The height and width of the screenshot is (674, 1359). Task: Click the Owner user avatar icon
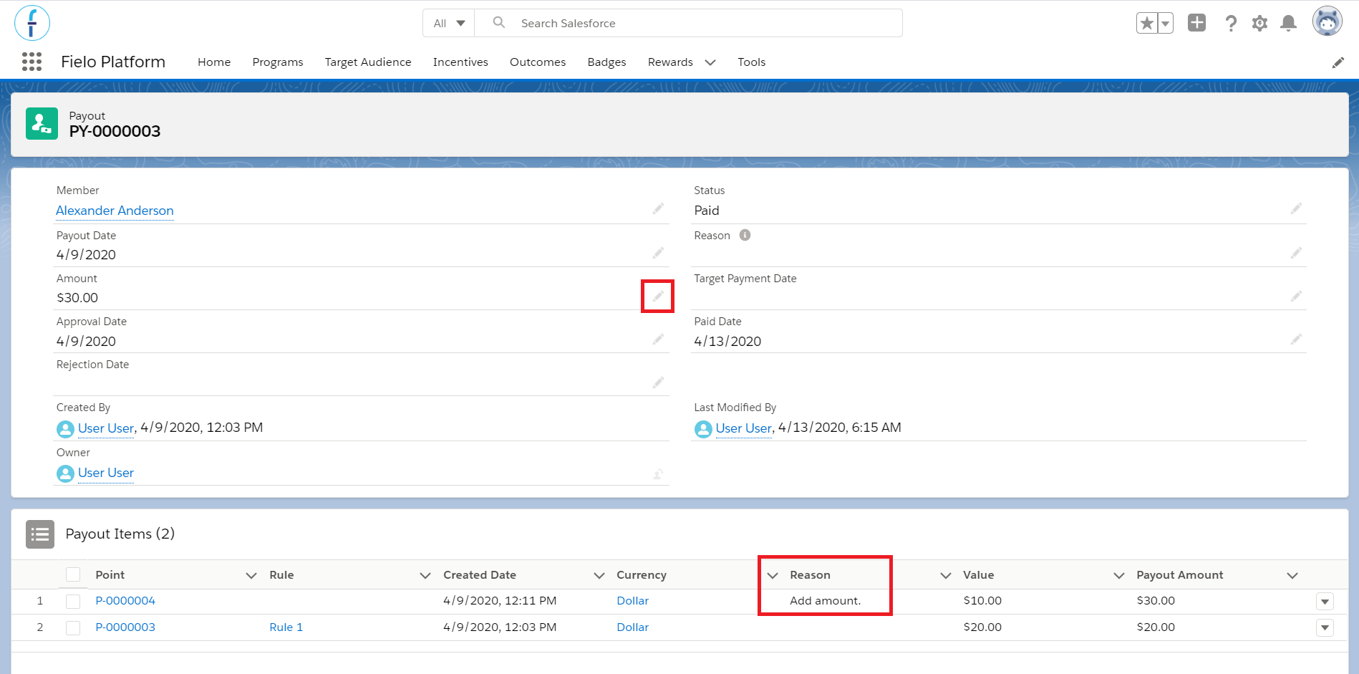click(65, 473)
